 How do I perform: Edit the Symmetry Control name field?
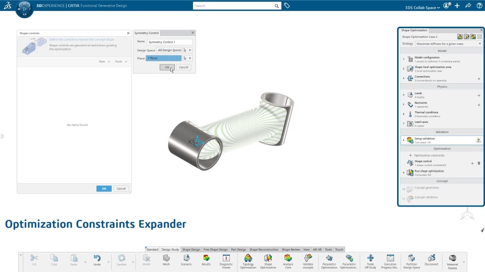point(170,42)
